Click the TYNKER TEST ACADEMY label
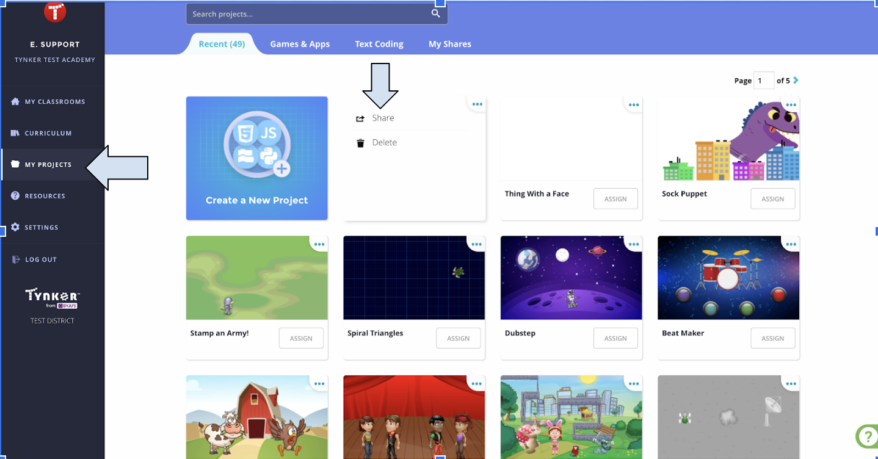This screenshot has height=459, width=878. point(55,60)
